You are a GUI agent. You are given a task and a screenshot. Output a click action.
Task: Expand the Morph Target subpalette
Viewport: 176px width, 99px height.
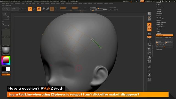(x=160, y=18)
